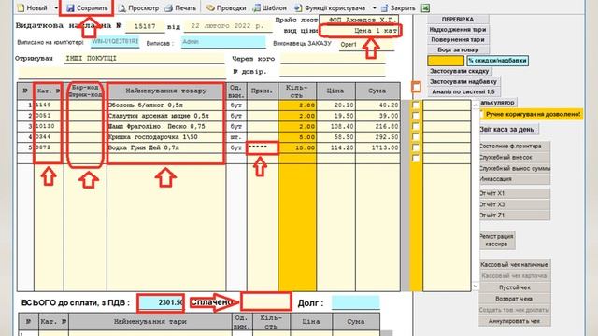The width and height of the screenshot is (598, 336).
Task: Click the Служебный внесок button
Action: tap(514, 158)
